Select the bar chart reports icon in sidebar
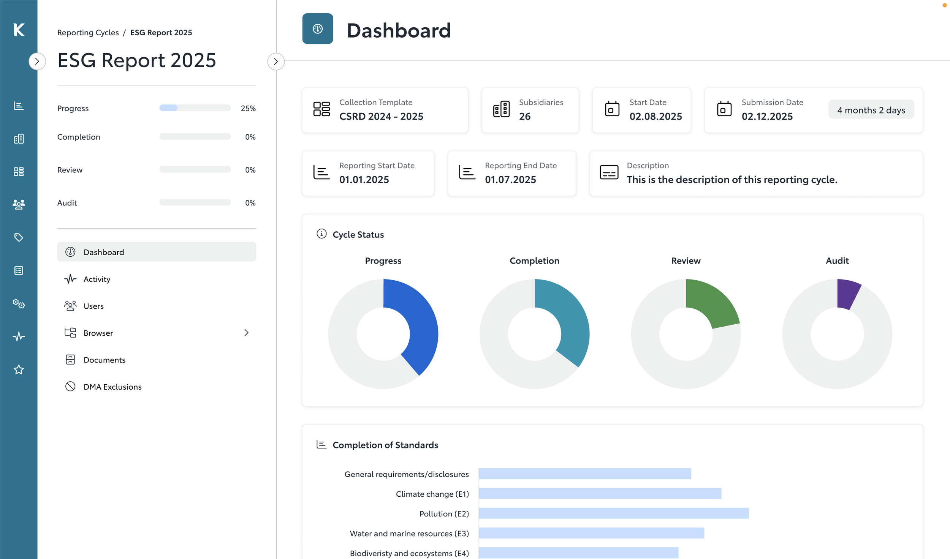Viewport: 950px width, 559px height. tap(19, 106)
